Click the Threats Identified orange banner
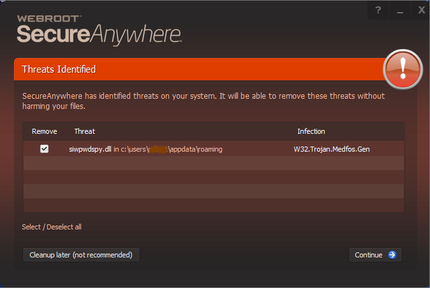Image resolution: width=430 pixels, height=288 pixels. pyautogui.click(x=199, y=69)
